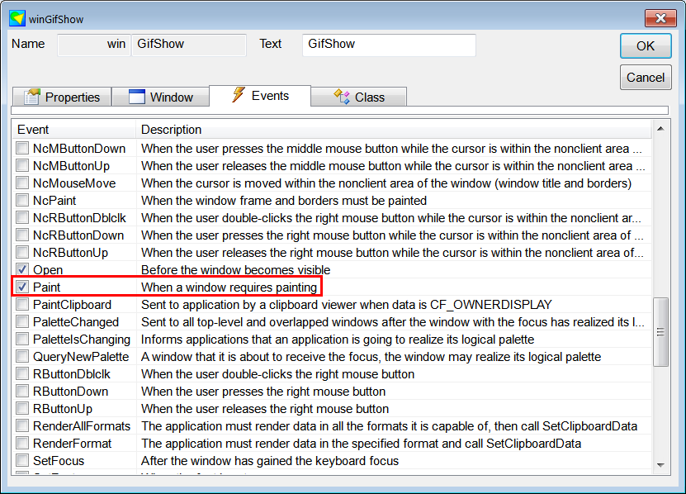Tick the RButtonDown checkbox
Viewport: 686px width, 494px height.
pos(22,391)
